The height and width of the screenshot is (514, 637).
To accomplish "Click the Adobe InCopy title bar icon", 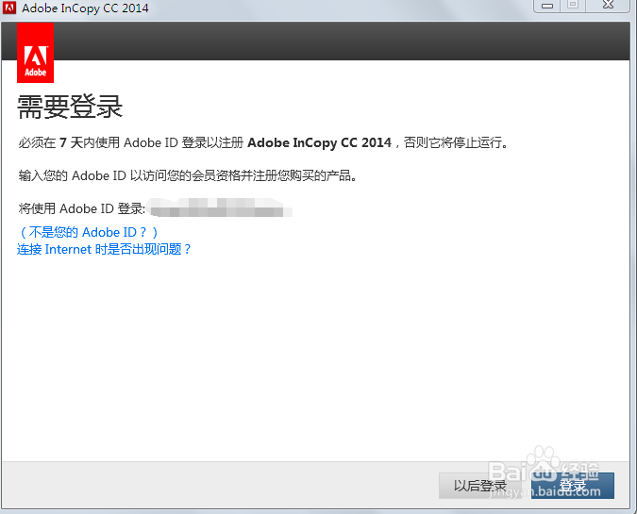I will 9,8.
